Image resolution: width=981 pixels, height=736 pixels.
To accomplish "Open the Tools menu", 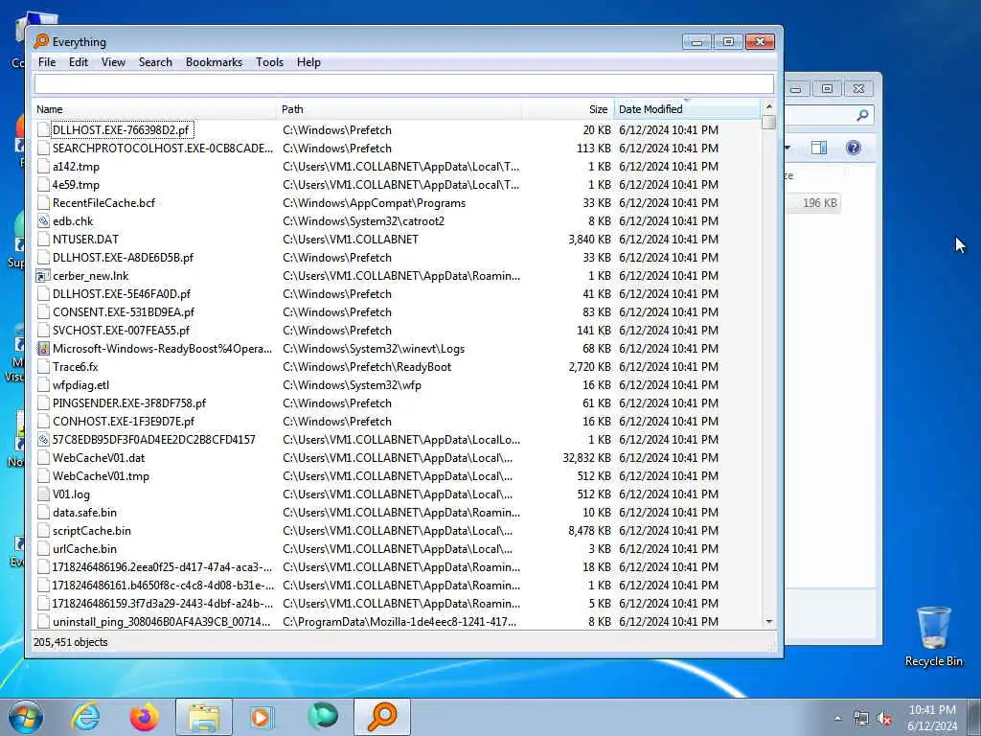I will pos(269,62).
